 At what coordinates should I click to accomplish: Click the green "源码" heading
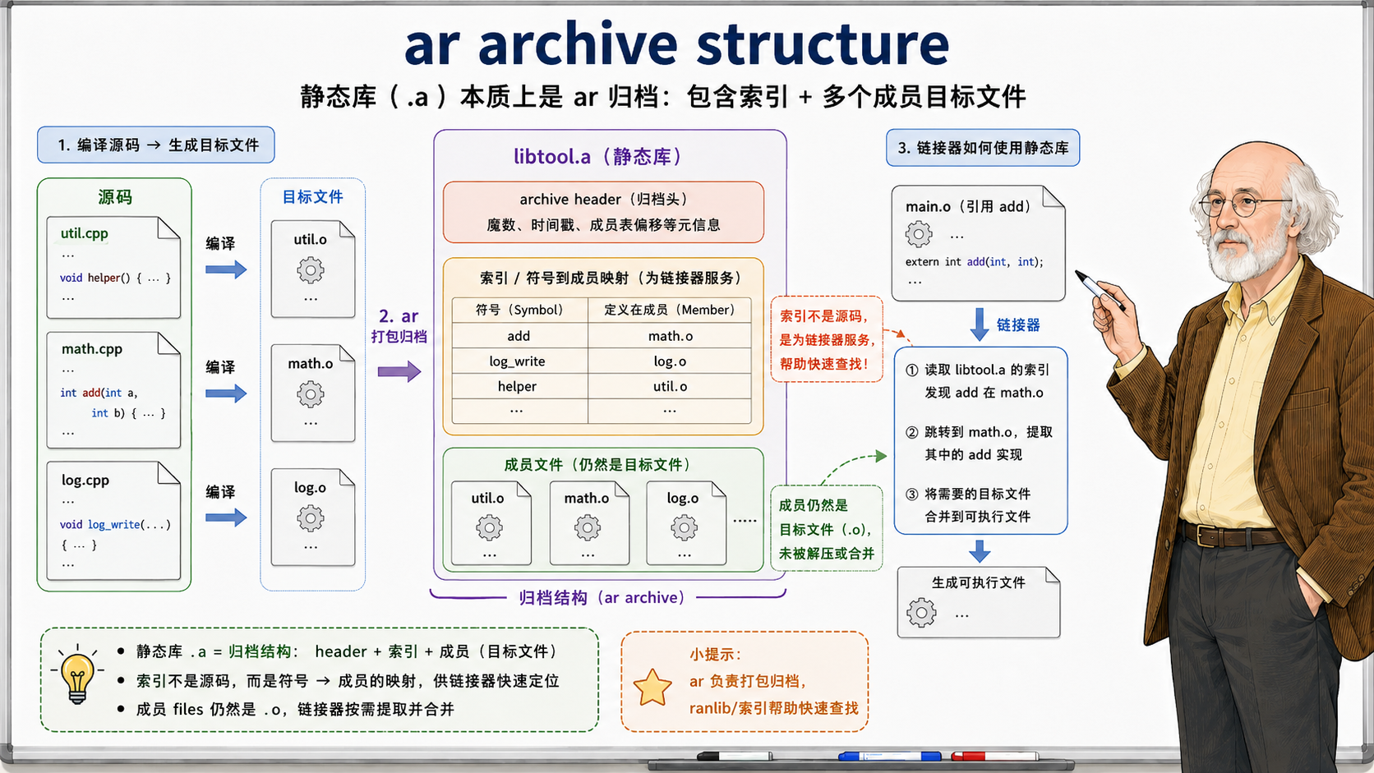[x=115, y=197]
